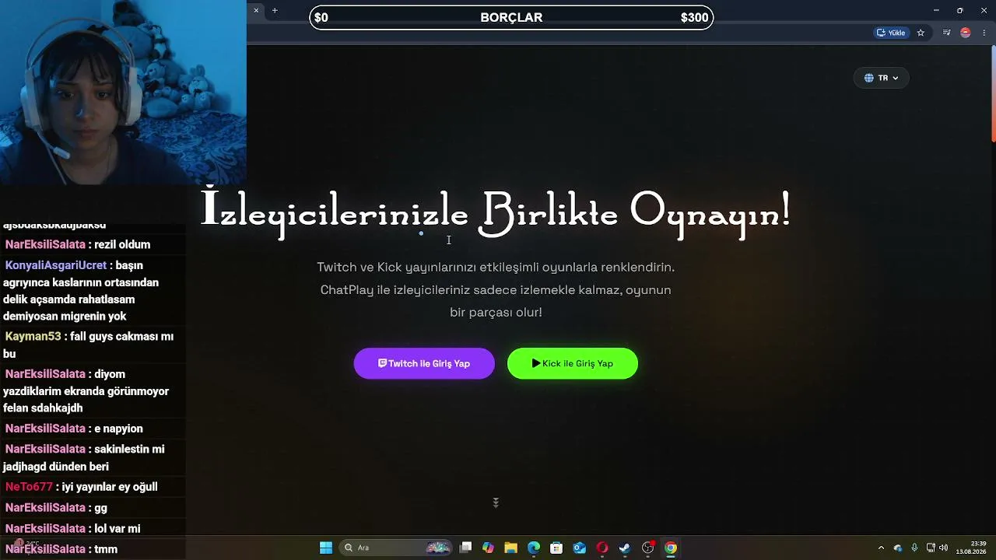Click the Yükle install app button
996x560 pixels.
[x=892, y=33]
